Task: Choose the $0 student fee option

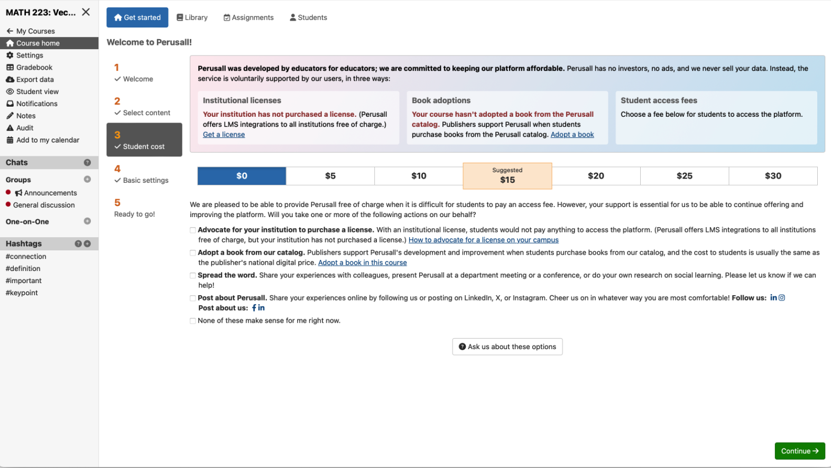Action: [x=242, y=176]
